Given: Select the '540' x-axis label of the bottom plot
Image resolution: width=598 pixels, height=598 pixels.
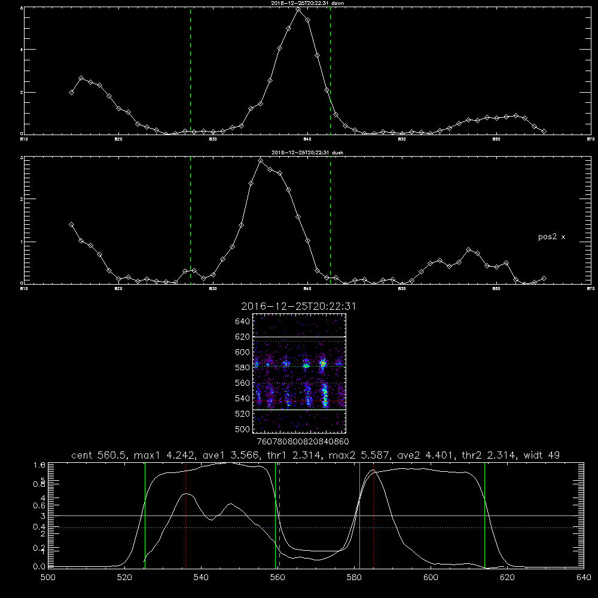Looking at the screenshot, I should point(201,578).
